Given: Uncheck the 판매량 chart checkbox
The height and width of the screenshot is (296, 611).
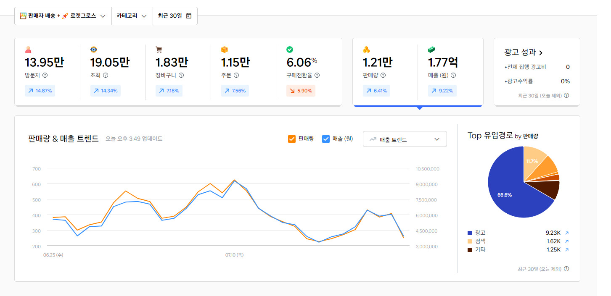Looking at the screenshot, I should [292, 139].
